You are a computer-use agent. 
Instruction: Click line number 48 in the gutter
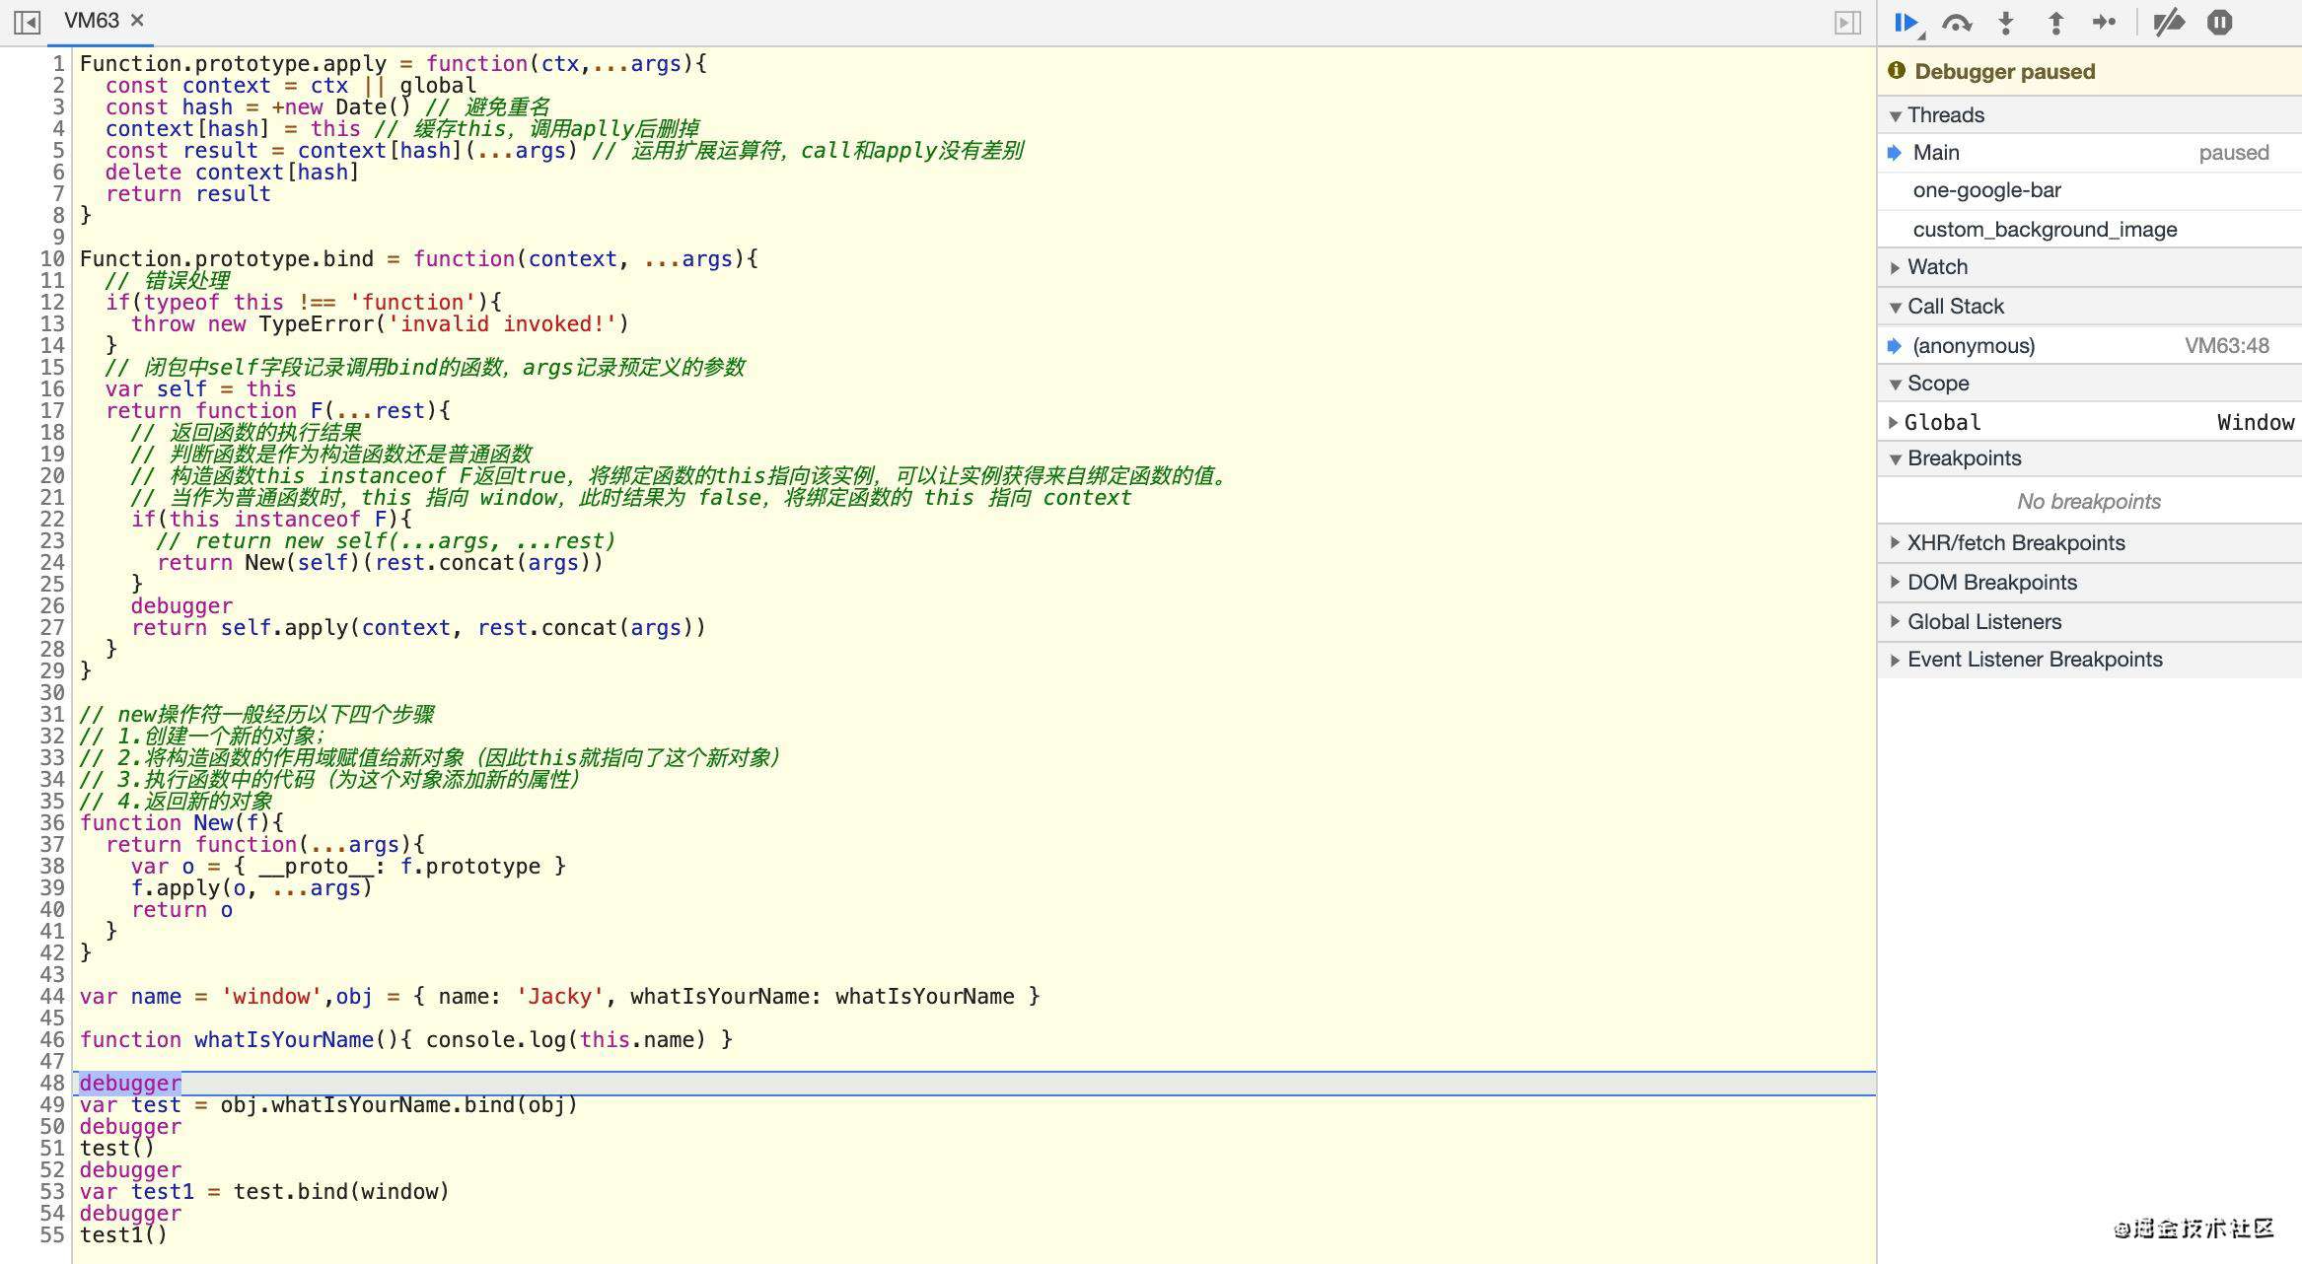coord(52,1083)
